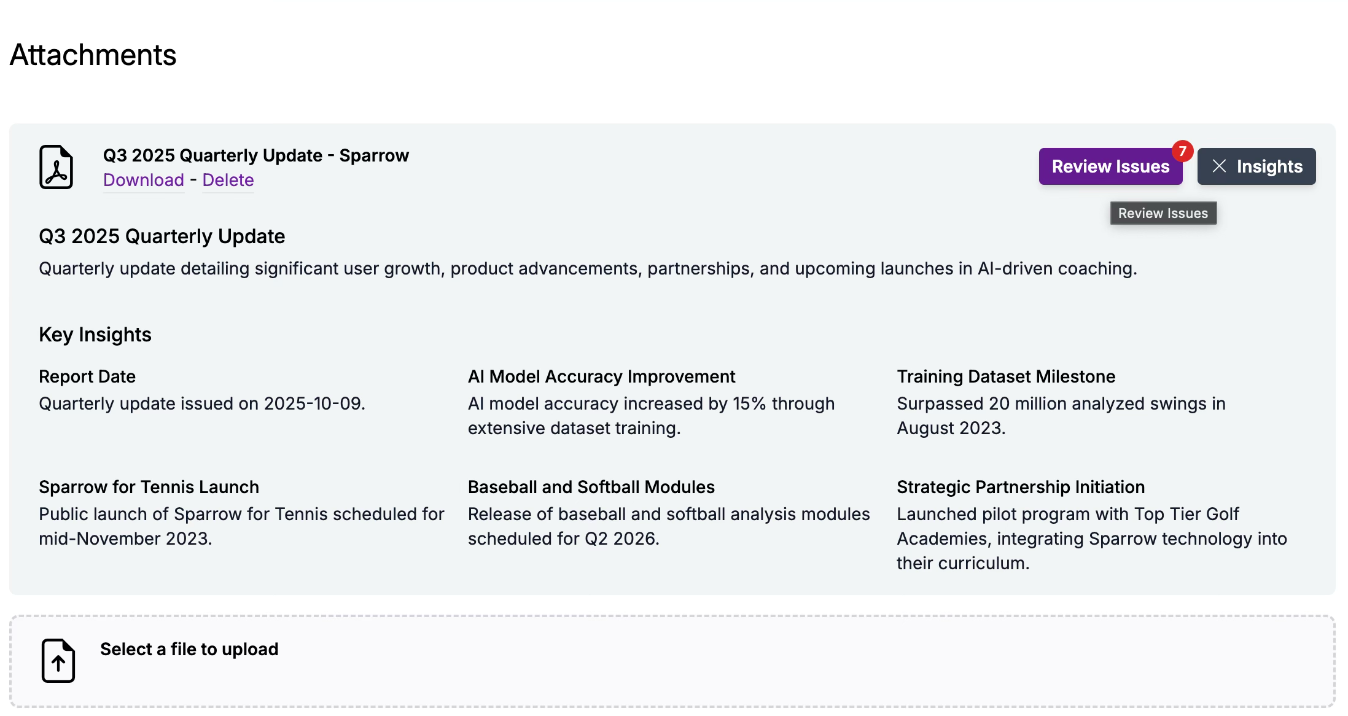The height and width of the screenshot is (716, 1348).
Task: Download the Q3 2025 Quarterly Update file
Action: coord(144,180)
